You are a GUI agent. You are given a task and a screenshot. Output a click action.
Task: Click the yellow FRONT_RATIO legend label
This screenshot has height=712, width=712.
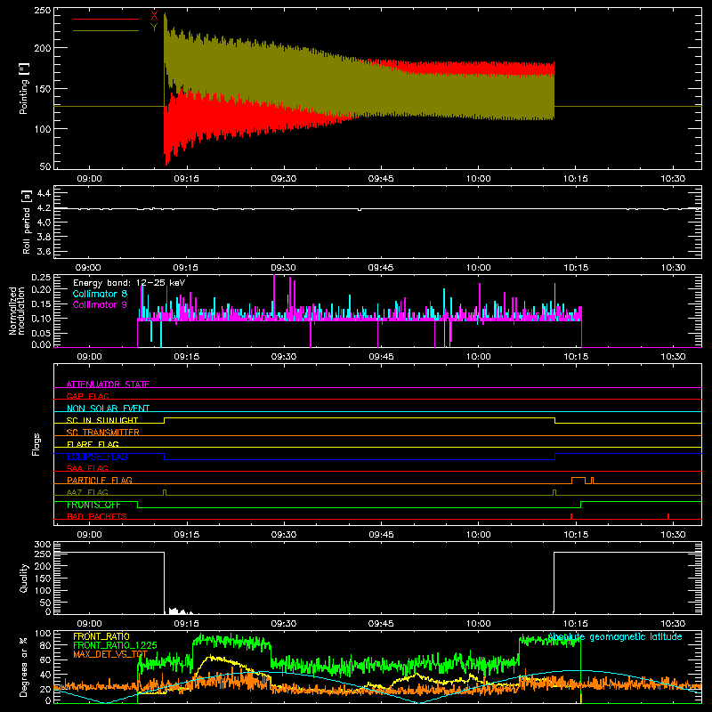[101, 636]
